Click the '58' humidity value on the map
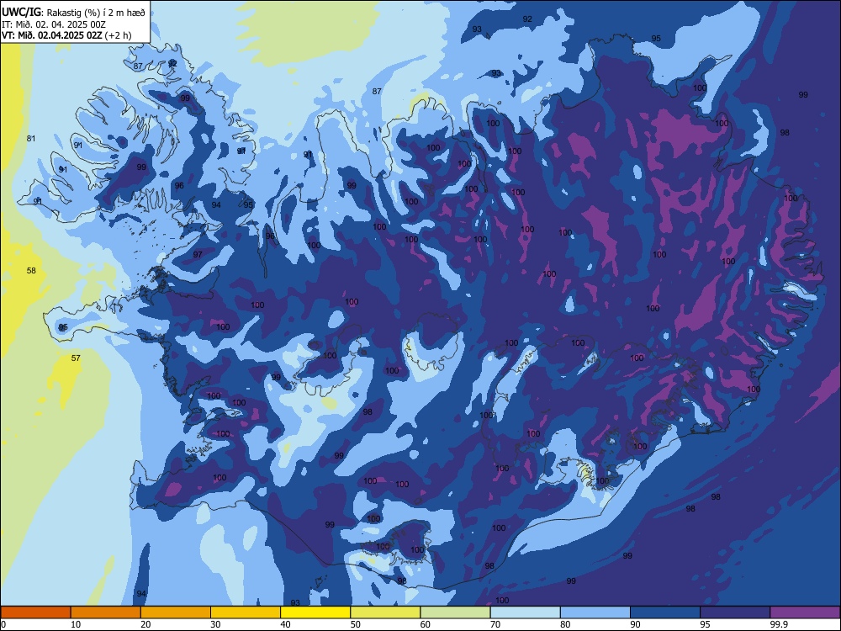Viewport: 841px width, 631px height. click(31, 270)
